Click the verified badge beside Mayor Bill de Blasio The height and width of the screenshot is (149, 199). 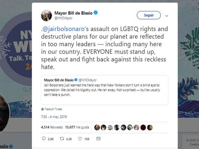click(95, 13)
